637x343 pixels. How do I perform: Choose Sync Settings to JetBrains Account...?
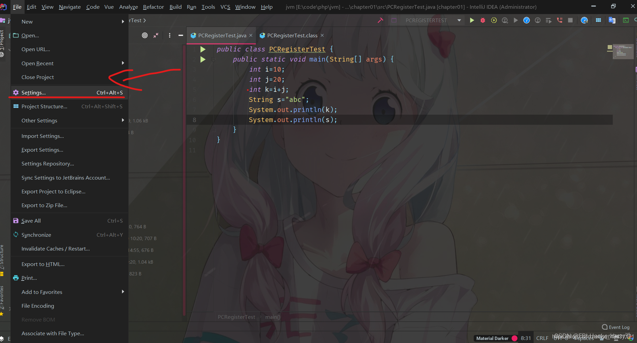69,178
